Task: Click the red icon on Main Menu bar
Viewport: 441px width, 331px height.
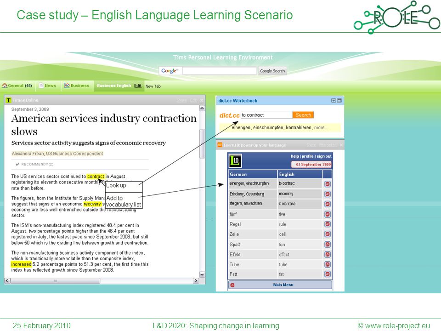Action: coord(232,285)
